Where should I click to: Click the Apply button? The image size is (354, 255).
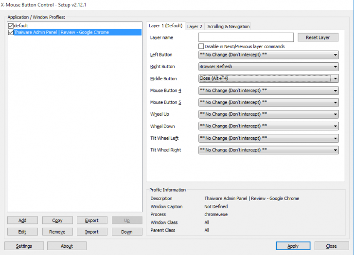tap(293, 246)
